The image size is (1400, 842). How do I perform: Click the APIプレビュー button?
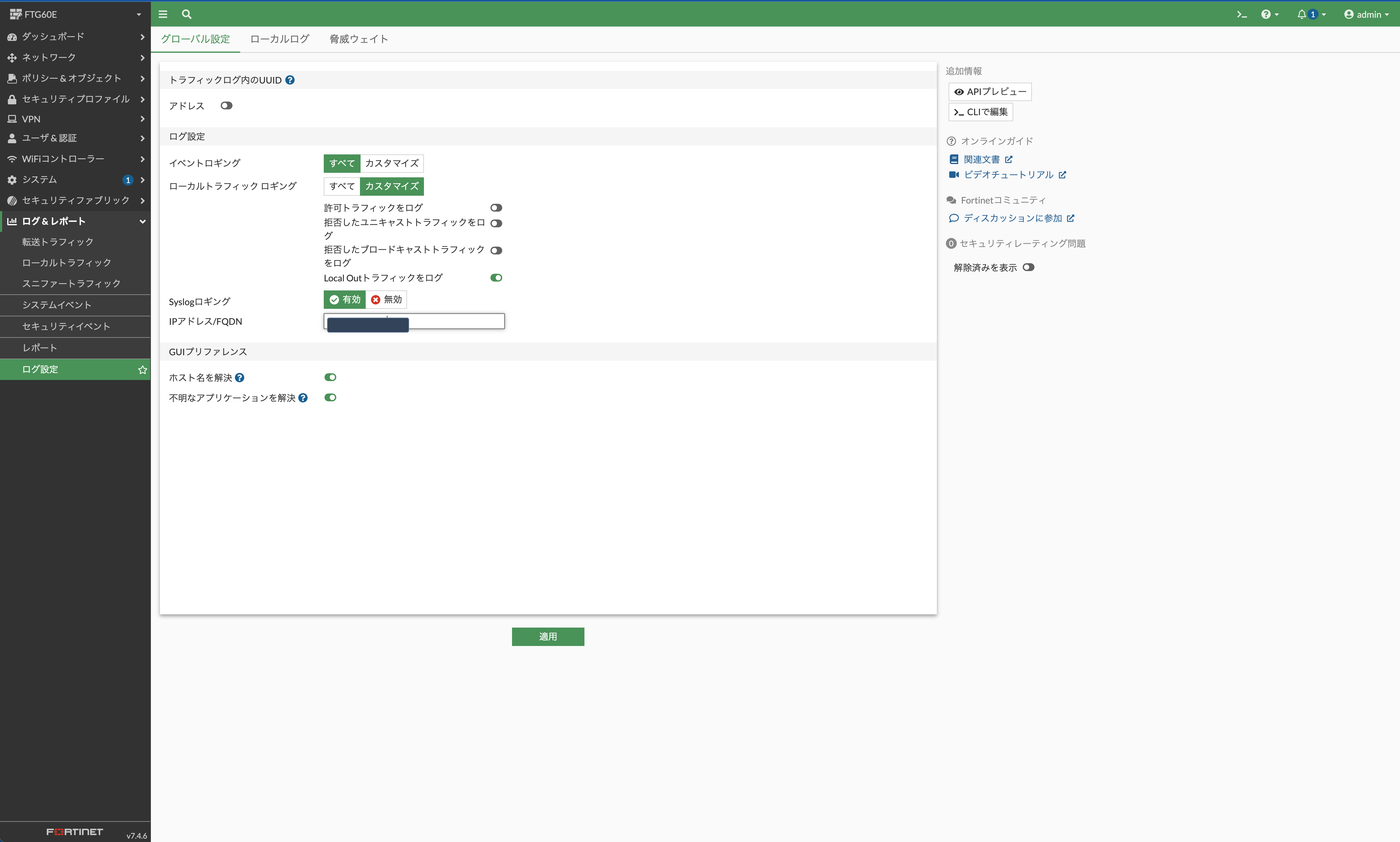coord(990,91)
